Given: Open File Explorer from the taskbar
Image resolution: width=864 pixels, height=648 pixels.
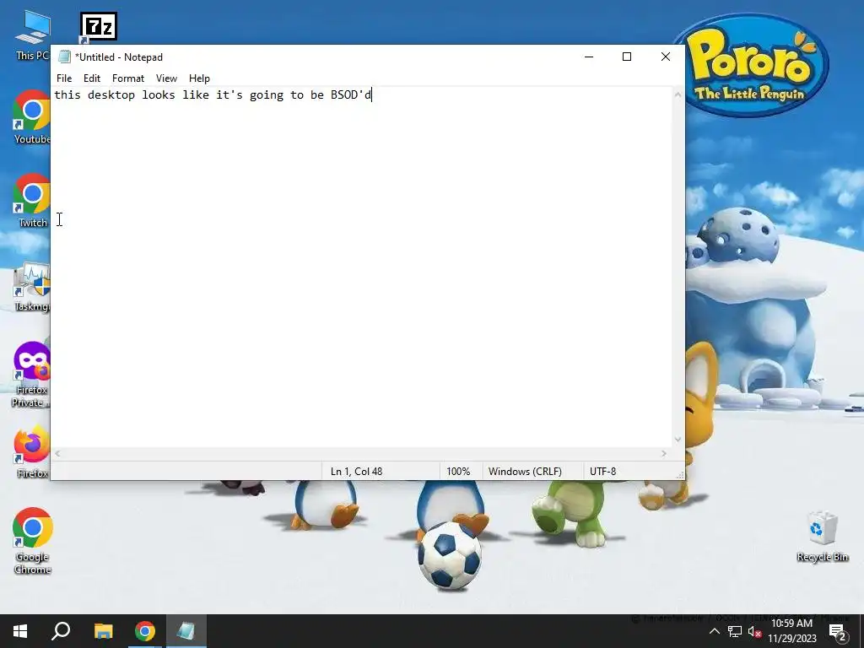Looking at the screenshot, I should pyautogui.click(x=103, y=631).
